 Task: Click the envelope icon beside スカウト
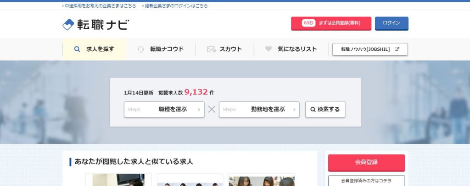[x=211, y=49]
